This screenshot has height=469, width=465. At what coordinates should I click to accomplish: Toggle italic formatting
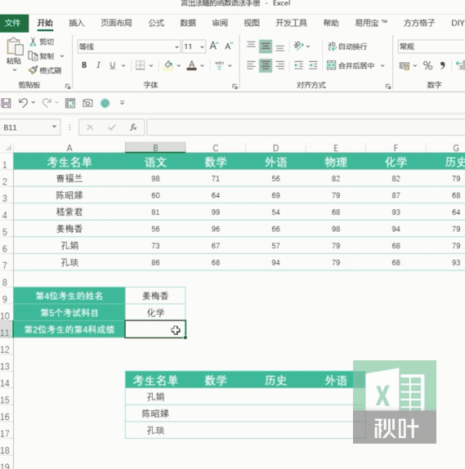(x=98, y=65)
